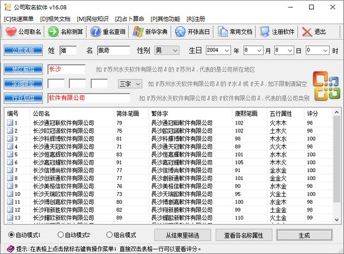Click the 行业后缀 button
Image resolution: width=344 pixels, height=254 pixels.
pyautogui.click(x=24, y=98)
